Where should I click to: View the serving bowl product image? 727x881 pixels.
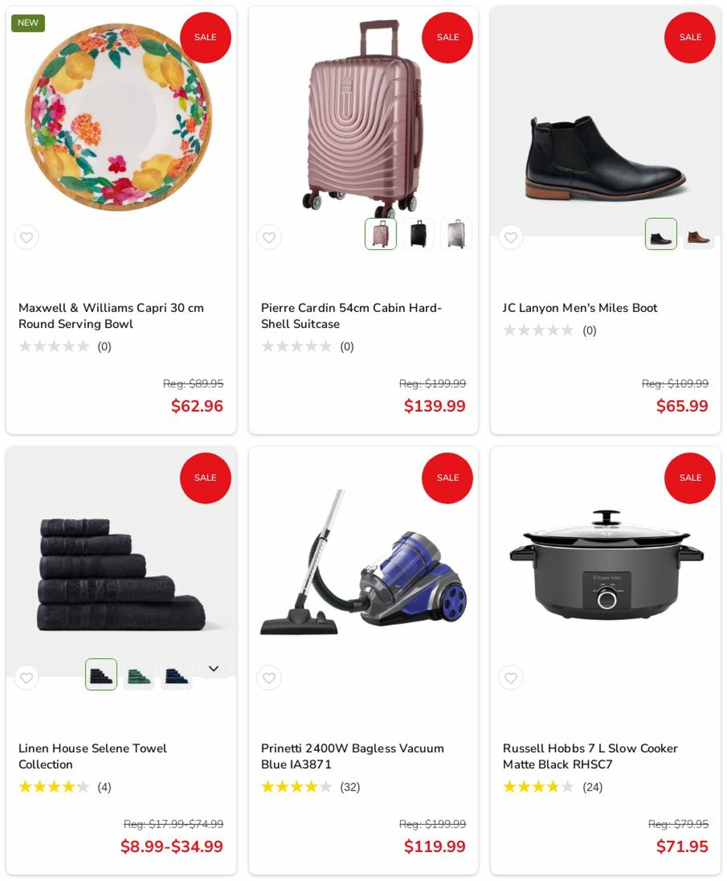pyautogui.click(x=119, y=118)
